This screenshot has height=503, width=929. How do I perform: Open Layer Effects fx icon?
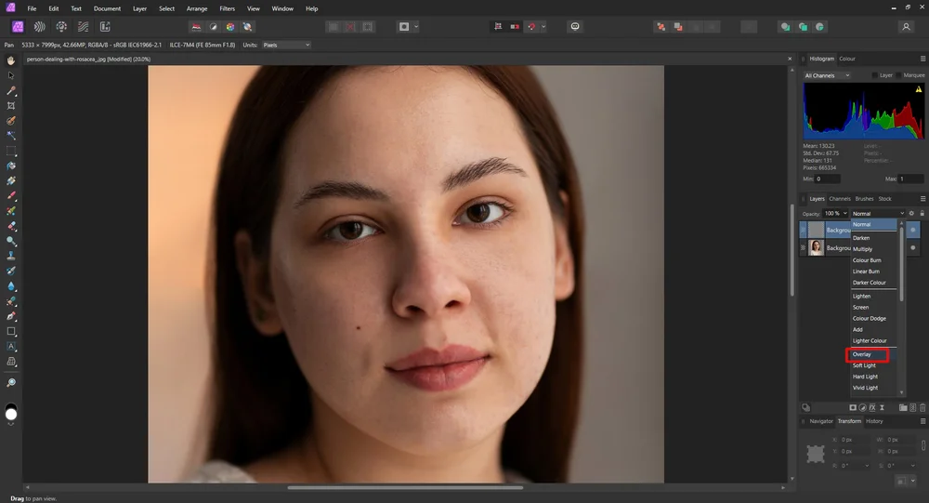point(872,407)
